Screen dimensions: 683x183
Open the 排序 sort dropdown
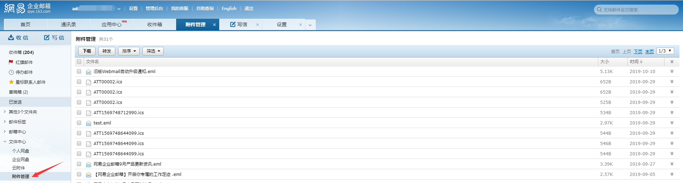(x=129, y=51)
